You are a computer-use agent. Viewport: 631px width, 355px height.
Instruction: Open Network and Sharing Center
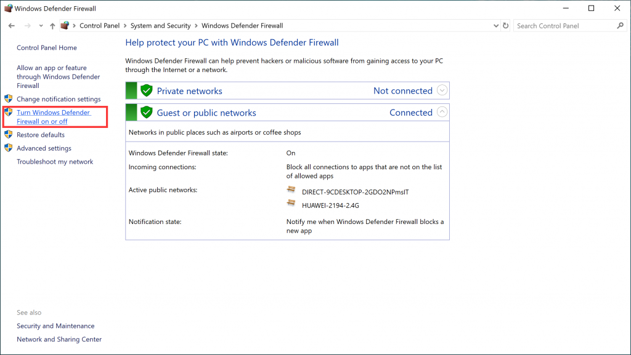[x=59, y=339]
